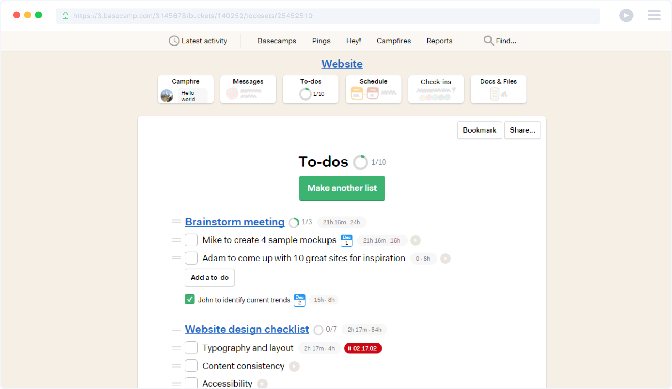Click the 21h 16m · 24h time badge
This screenshot has width=672, height=389.
(x=341, y=222)
